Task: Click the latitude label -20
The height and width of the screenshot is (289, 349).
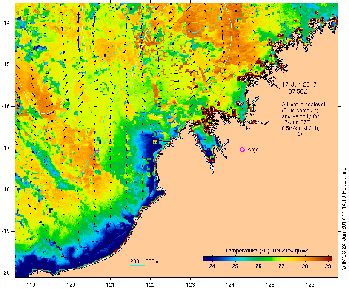Action: click(x=6, y=273)
